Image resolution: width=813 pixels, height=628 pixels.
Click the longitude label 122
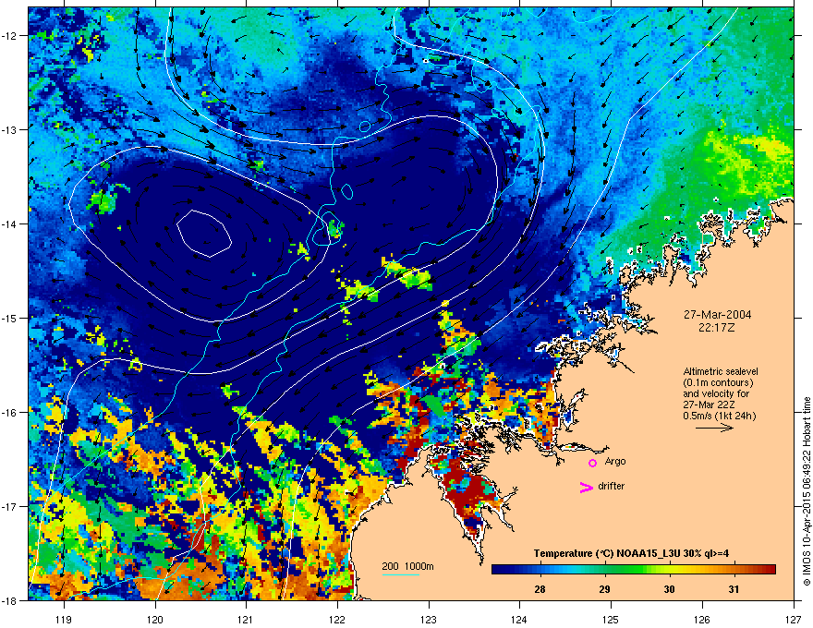pos(337,619)
